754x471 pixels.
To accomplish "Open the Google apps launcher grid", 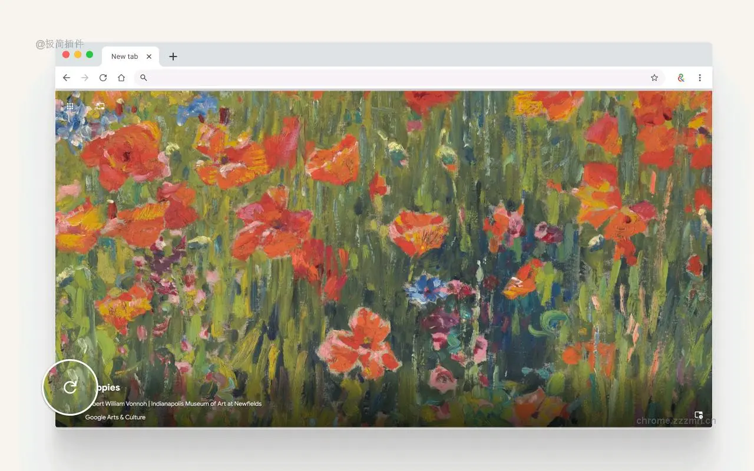I will 70,107.
